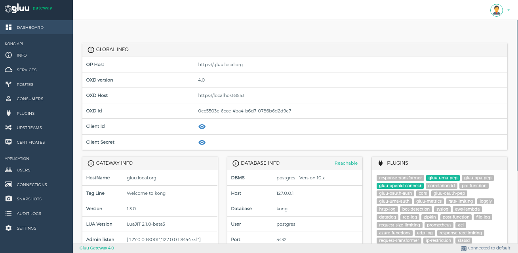The image size is (518, 253).
Task: Click the gluu-oauth-auth plugin tag
Action: click(395, 194)
